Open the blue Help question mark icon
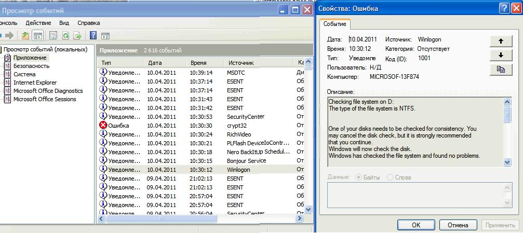The width and height of the screenshot is (523, 233). (x=93, y=36)
